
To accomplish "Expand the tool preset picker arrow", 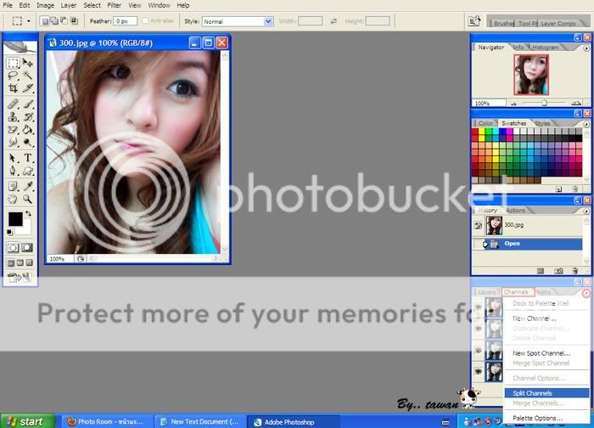I will (x=28, y=20).
